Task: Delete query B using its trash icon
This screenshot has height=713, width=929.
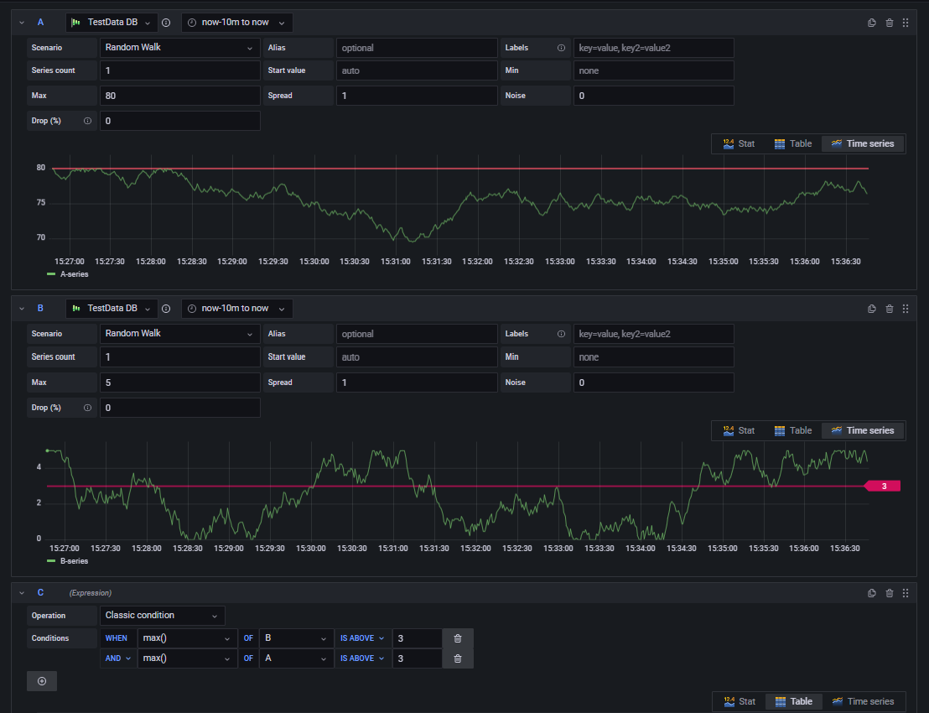Action: [x=890, y=309]
